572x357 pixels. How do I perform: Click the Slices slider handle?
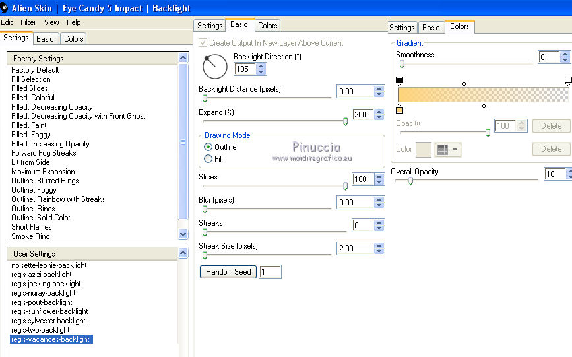pyautogui.click(x=346, y=186)
